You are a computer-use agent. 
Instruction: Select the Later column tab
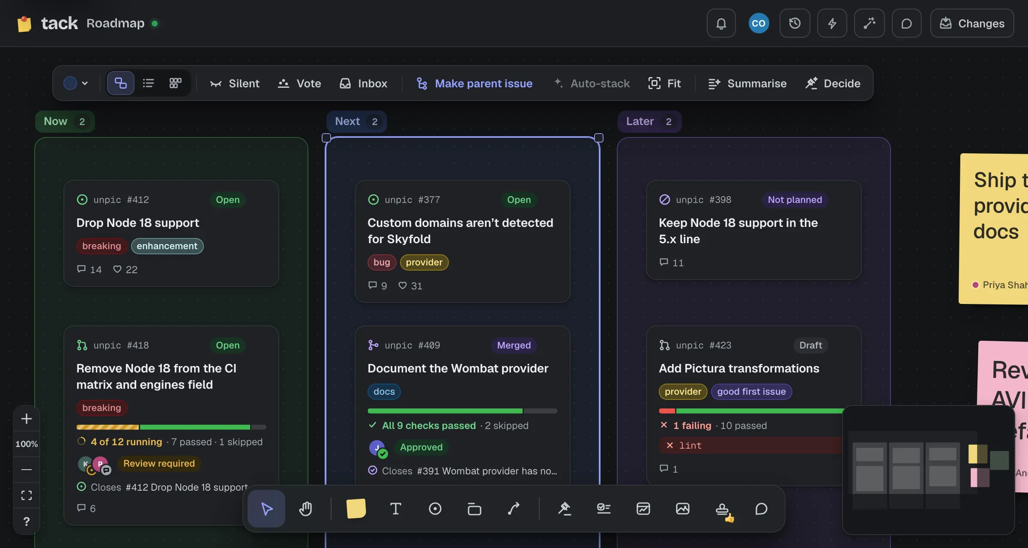coord(649,121)
